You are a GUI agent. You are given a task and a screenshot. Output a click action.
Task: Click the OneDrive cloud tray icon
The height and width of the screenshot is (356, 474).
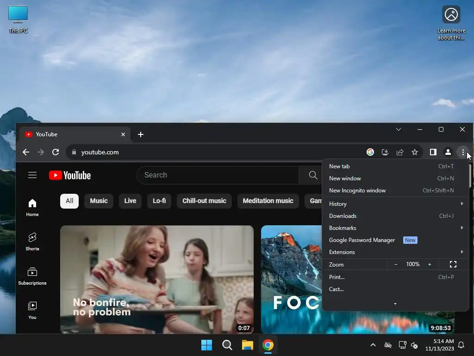tap(388, 345)
